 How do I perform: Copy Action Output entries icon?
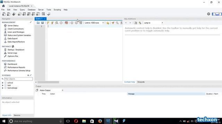(37, 90)
